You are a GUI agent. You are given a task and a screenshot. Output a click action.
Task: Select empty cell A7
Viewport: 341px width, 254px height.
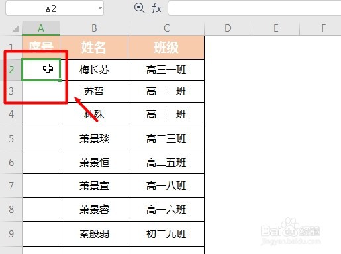(x=41, y=185)
